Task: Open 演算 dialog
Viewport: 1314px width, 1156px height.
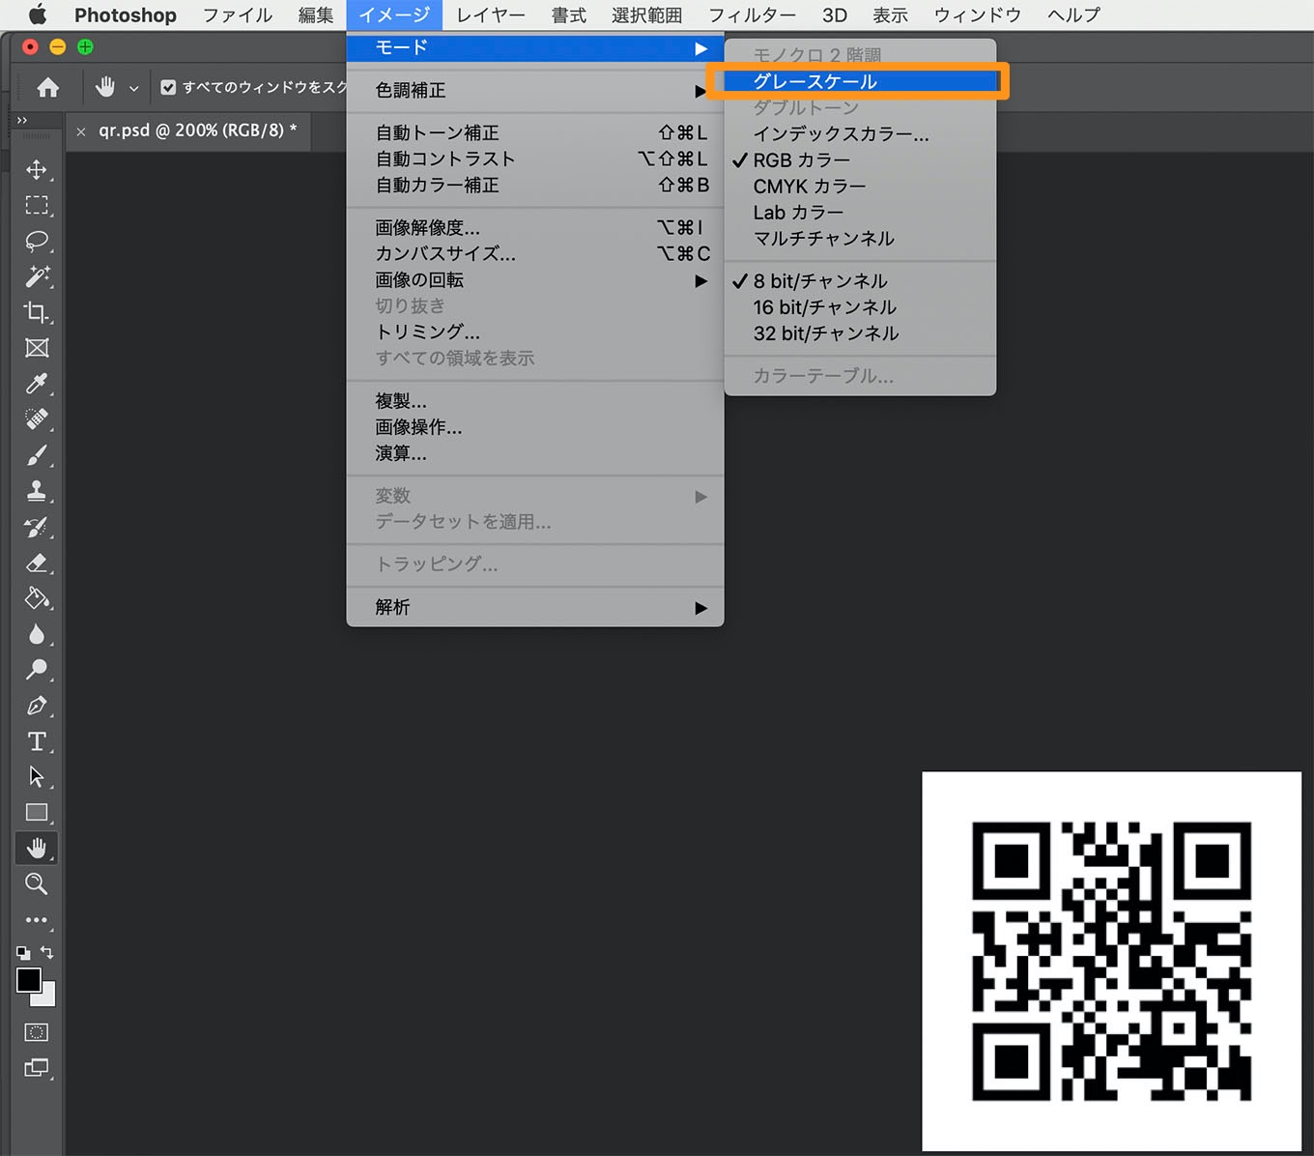Action: click(535, 453)
